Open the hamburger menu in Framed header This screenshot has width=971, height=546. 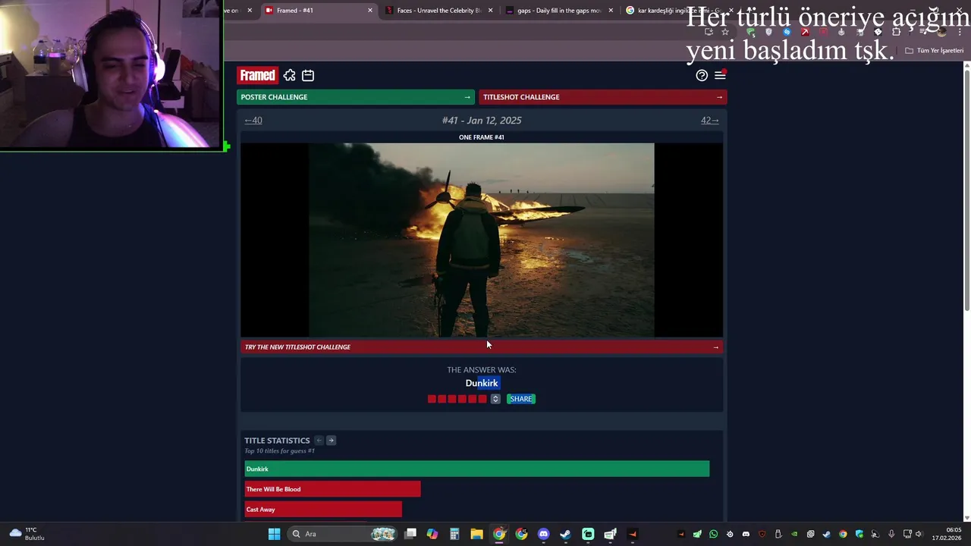point(720,75)
